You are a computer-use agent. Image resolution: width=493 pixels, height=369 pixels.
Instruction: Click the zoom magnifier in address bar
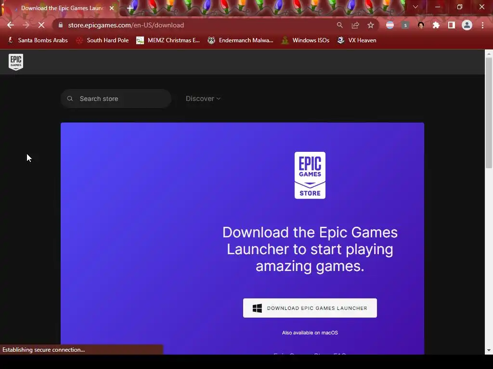(x=339, y=25)
